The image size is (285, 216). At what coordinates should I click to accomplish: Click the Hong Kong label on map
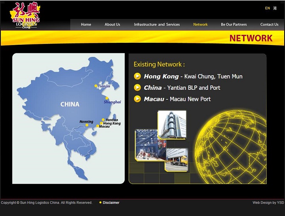(x=112, y=123)
